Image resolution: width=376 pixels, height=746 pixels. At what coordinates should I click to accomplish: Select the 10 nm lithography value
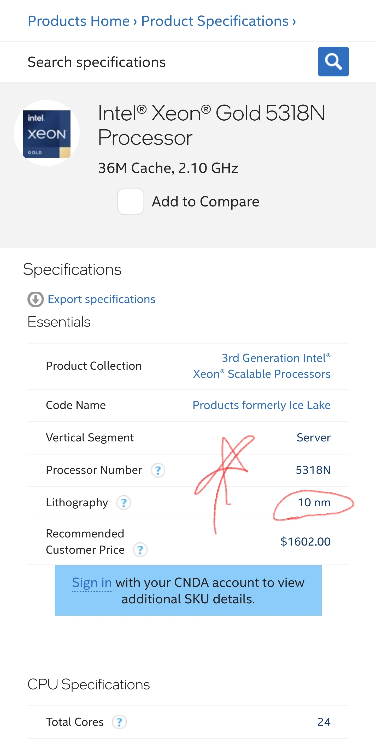[314, 503]
